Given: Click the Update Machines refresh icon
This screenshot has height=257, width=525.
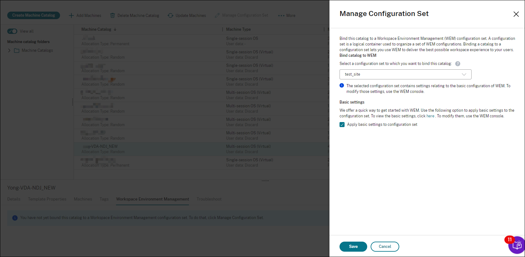Looking at the screenshot, I should 170,15.
